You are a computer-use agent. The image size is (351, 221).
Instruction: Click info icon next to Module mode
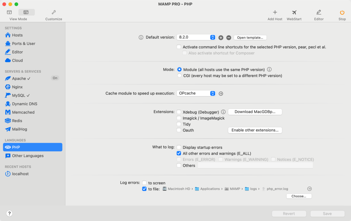click(x=269, y=70)
